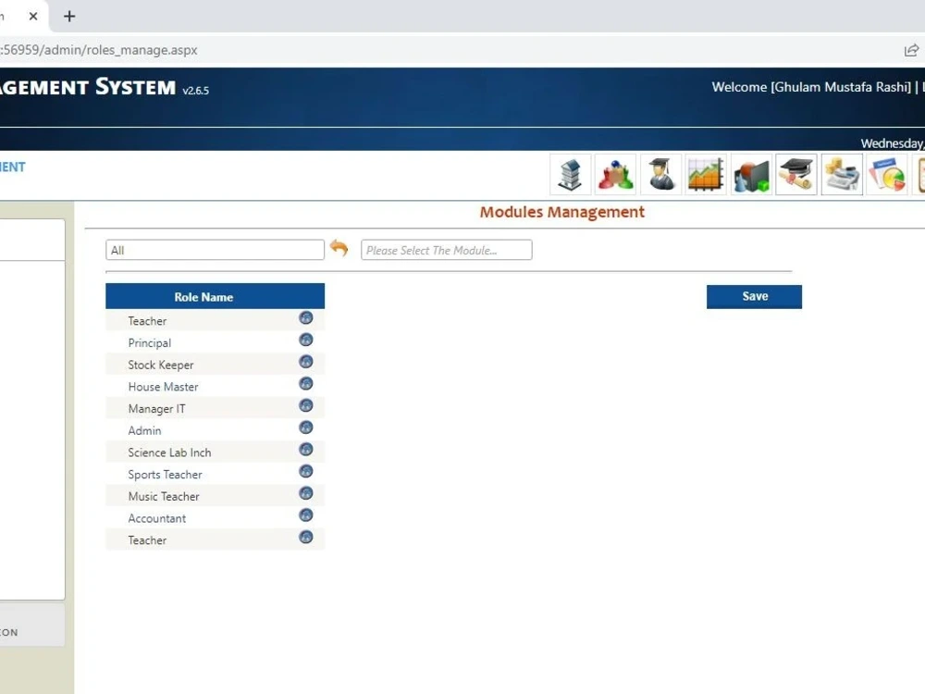Click the welcome user name text
Screen dimensions: 925x694
pyautogui.click(x=811, y=87)
